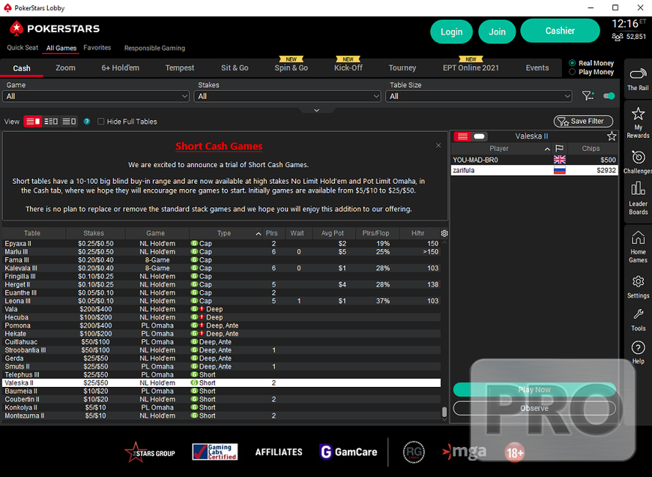Select the zarifula player row
Screen dimensions: 652x477
click(x=534, y=170)
